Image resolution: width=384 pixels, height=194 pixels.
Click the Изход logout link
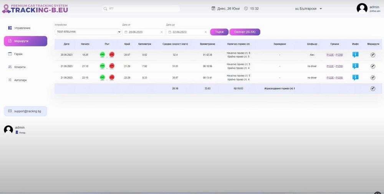(x=21, y=133)
